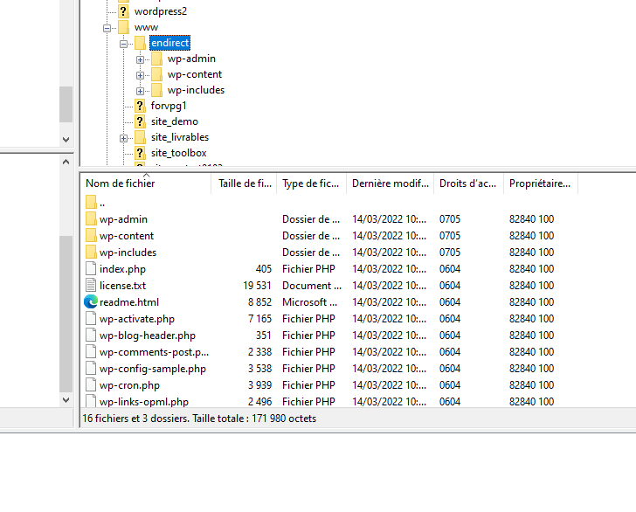
Task: Click the wp-admin folder icon in file list
Action: [92, 219]
